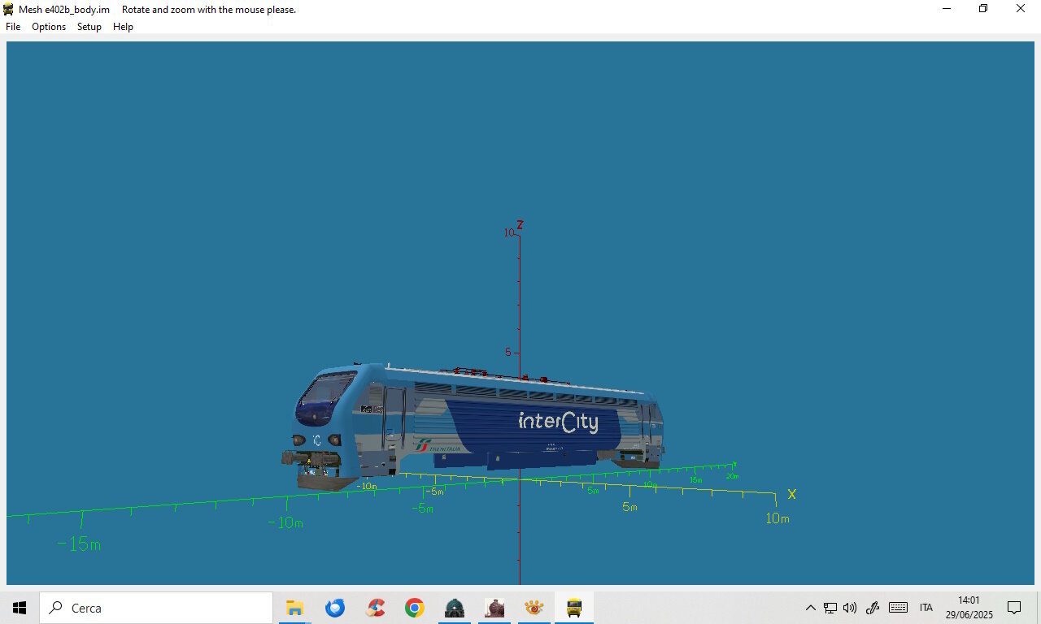Open the clock showing 14:01
Screen dimensions: 1041x624
[969, 608]
